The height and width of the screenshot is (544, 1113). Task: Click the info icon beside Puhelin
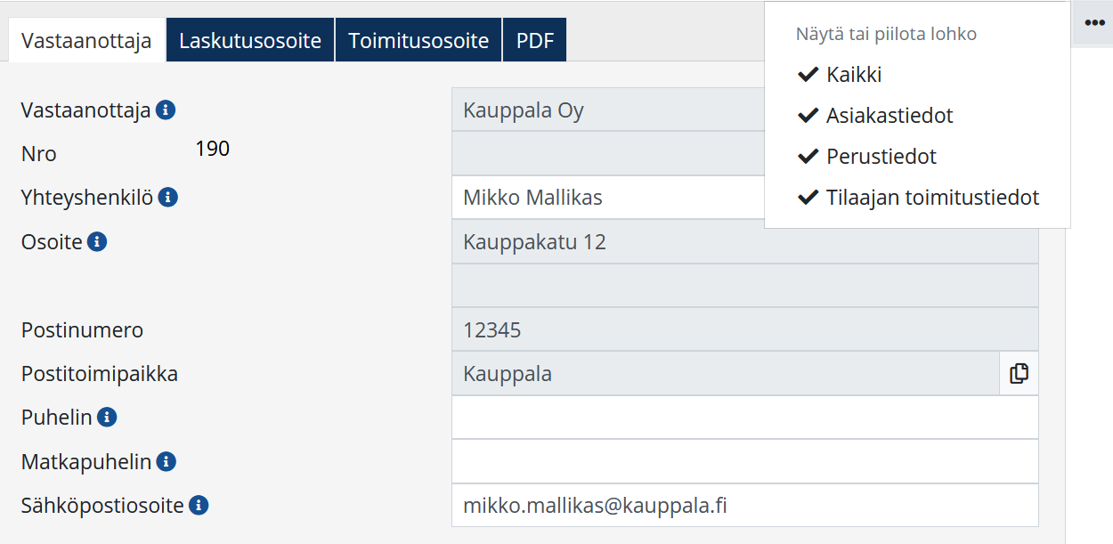pos(107,417)
